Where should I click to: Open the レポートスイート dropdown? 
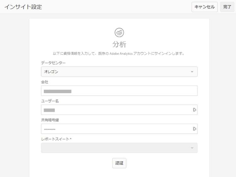coord(119,148)
